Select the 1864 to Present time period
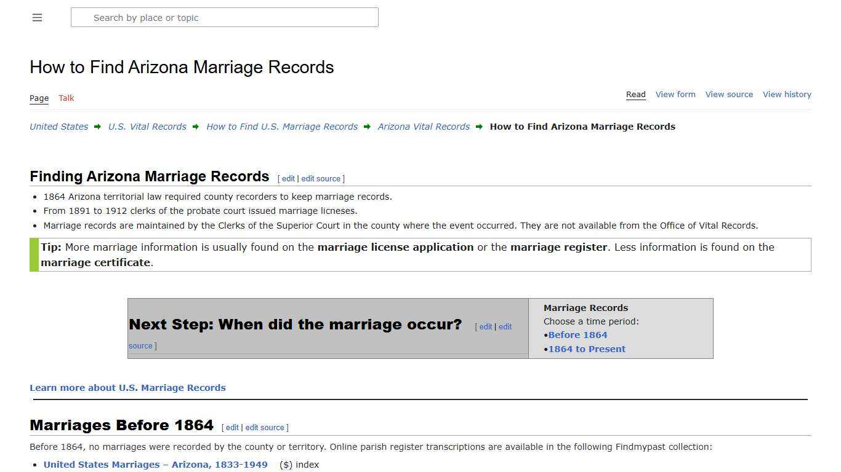Viewport: 841px width, 472px height. [587, 348]
